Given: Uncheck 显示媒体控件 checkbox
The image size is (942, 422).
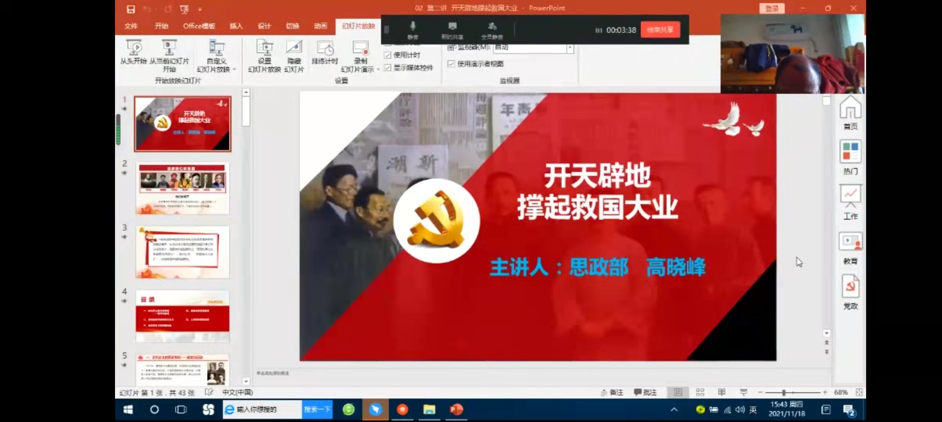Looking at the screenshot, I should point(388,68).
